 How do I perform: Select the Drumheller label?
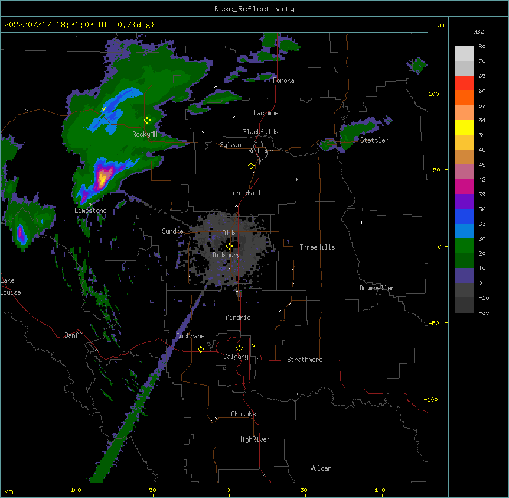click(x=377, y=288)
